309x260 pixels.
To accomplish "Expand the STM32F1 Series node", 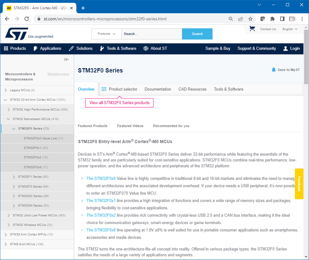I will pos(14,177).
